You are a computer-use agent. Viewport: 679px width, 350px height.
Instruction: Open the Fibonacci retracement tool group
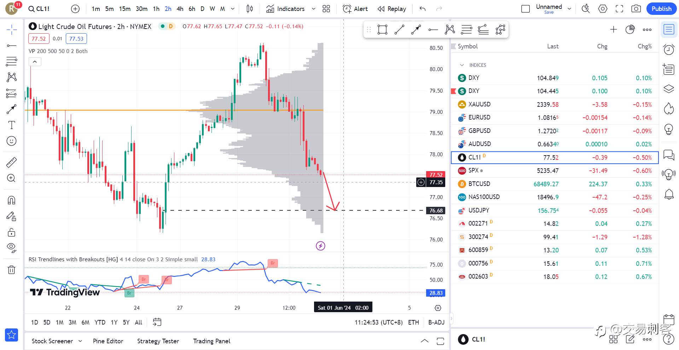12,61
